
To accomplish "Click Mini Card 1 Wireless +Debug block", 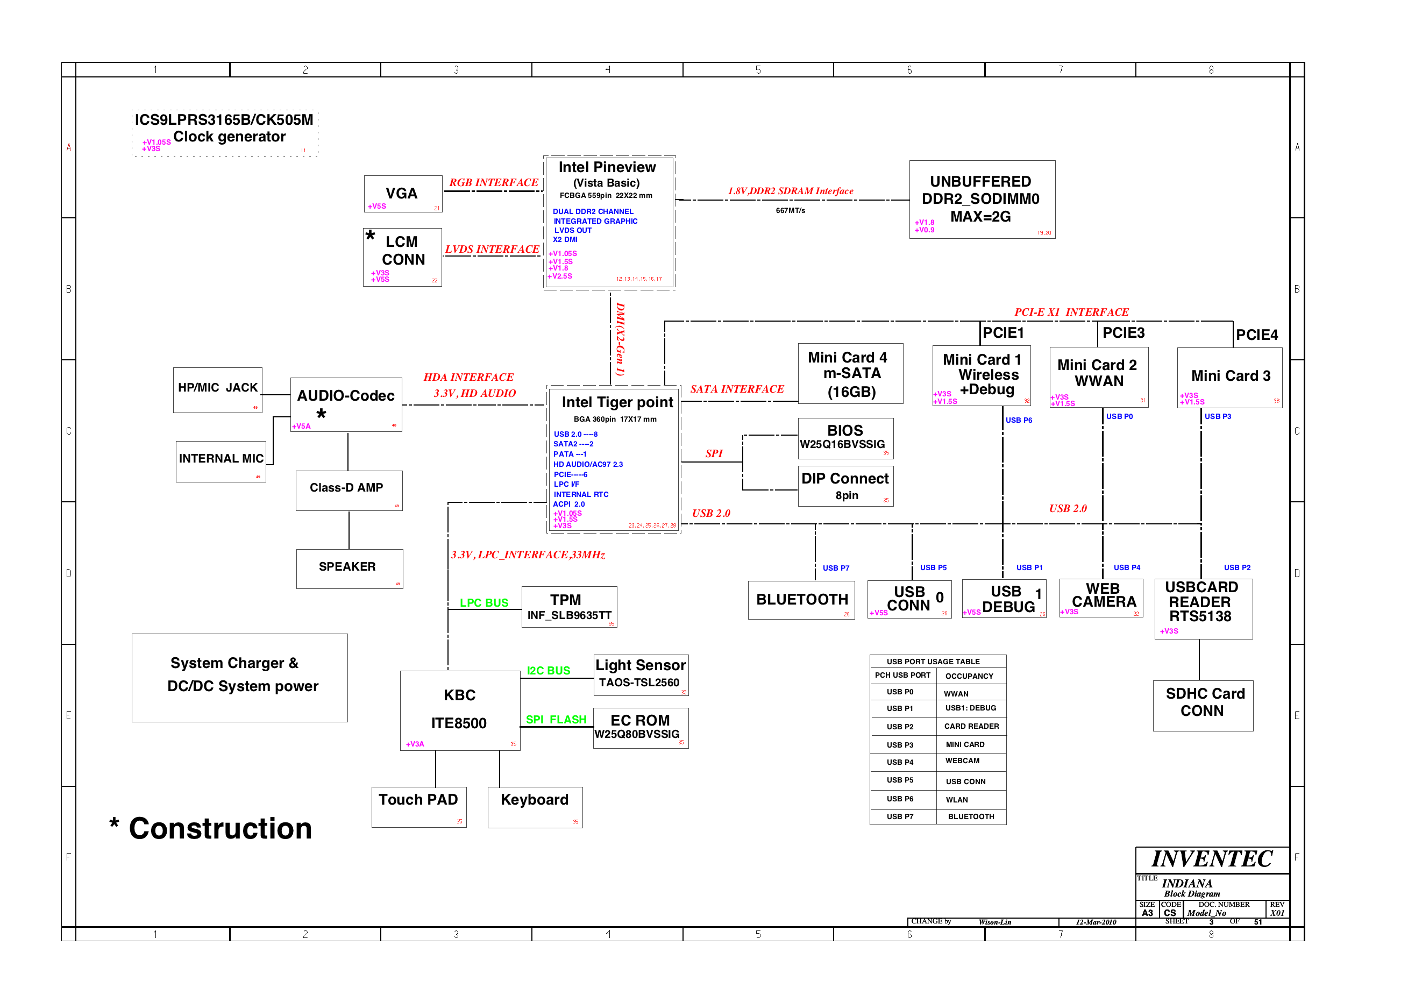I will click(983, 376).
